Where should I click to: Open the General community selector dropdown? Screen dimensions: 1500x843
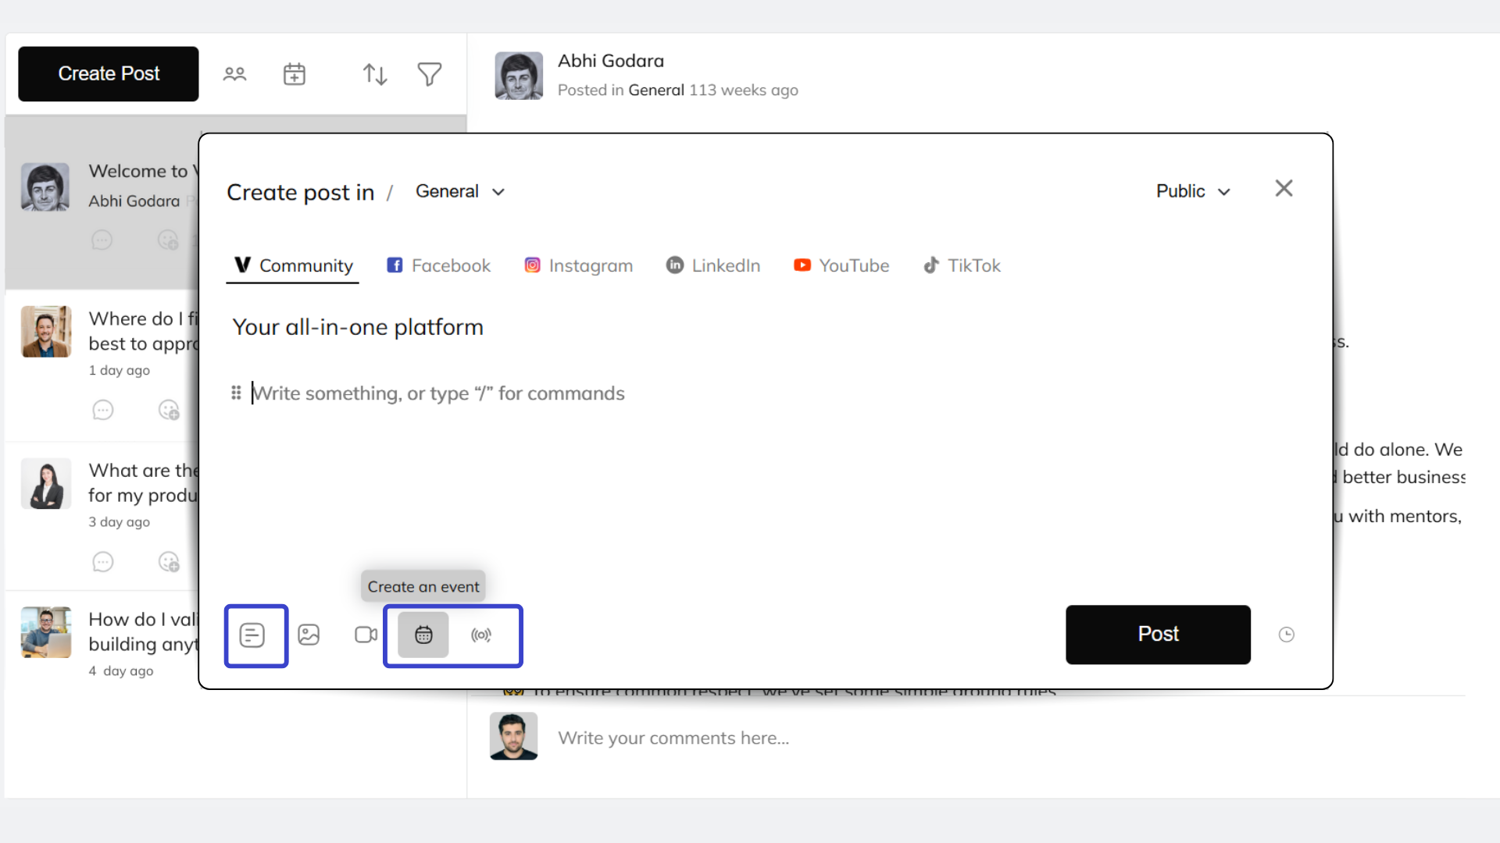pos(459,191)
